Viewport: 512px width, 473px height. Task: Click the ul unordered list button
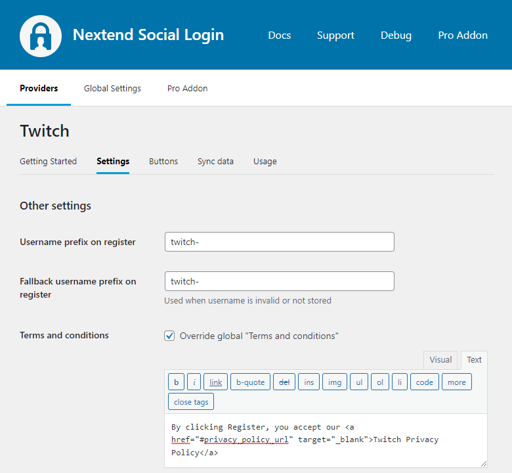click(358, 382)
